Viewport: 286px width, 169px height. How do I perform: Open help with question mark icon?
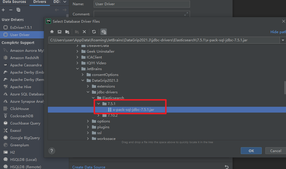pyautogui.click(x=52, y=151)
